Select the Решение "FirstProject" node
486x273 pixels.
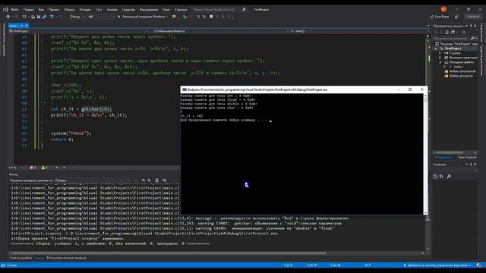pyautogui.click(x=456, y=44)
